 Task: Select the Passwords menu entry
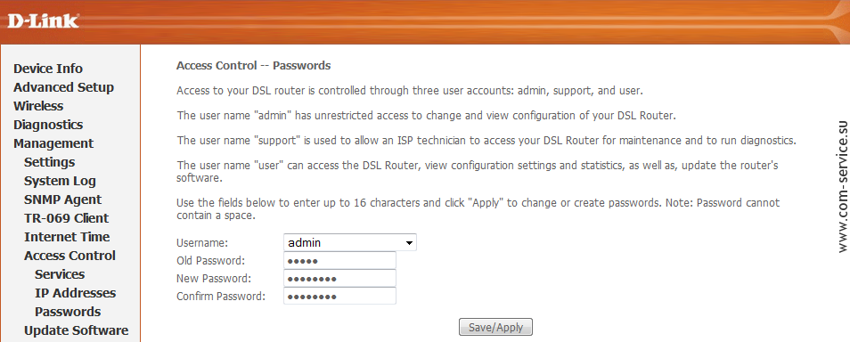[x=68, y=312]
